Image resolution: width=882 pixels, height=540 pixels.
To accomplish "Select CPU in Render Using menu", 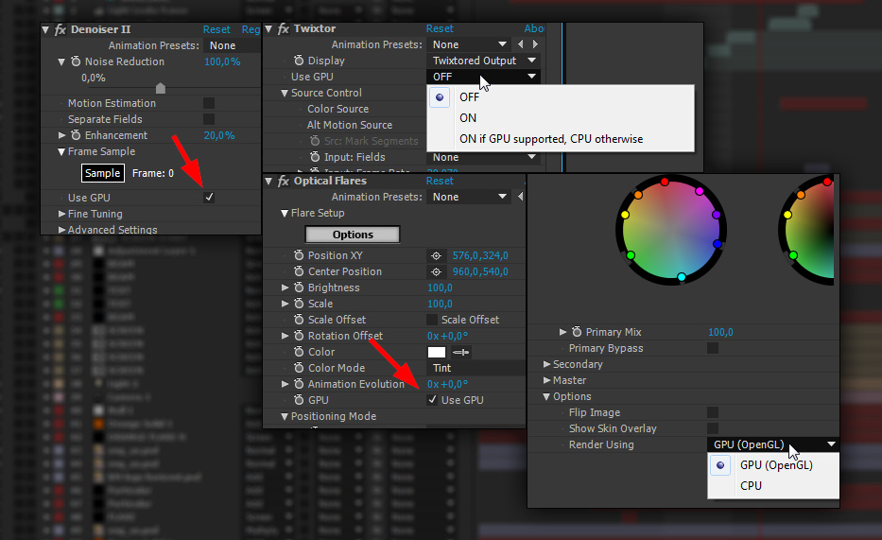I will click(773, 486).
